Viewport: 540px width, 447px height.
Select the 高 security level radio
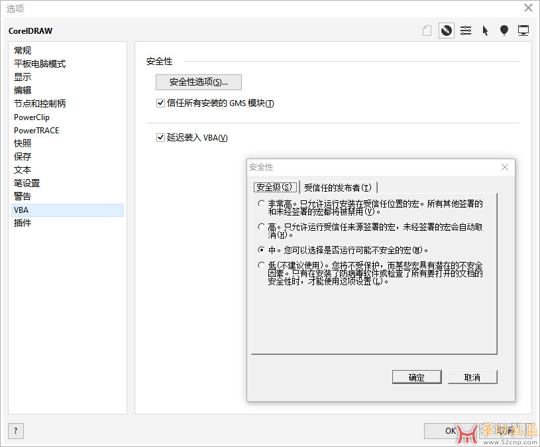point(262,227)
